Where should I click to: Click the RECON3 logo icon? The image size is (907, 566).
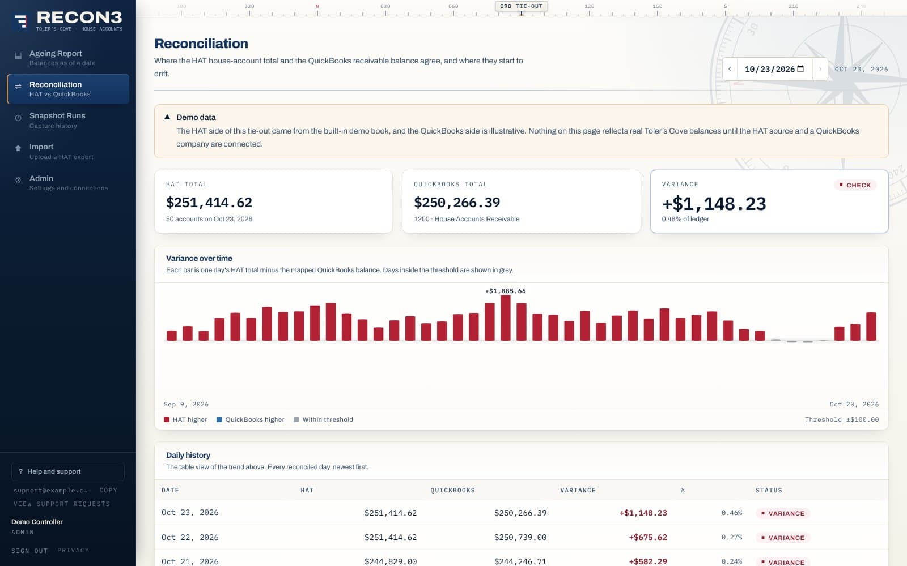pos(21,22)
